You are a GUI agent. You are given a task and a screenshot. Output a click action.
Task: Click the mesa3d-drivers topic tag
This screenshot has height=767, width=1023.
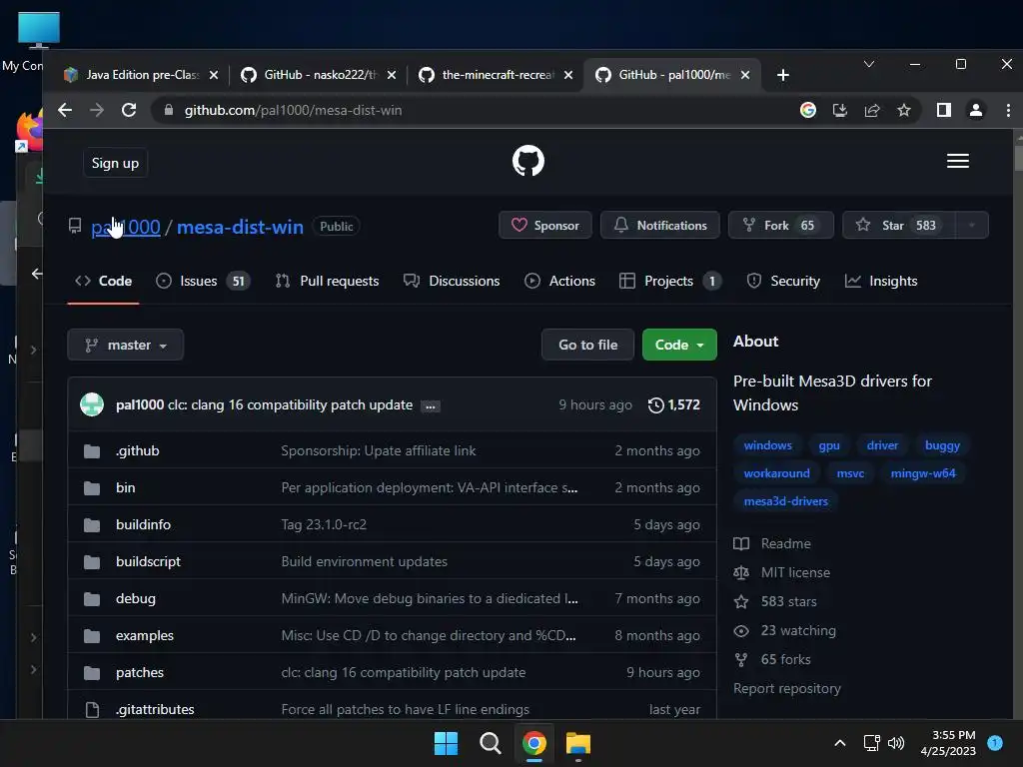(785, 501)
